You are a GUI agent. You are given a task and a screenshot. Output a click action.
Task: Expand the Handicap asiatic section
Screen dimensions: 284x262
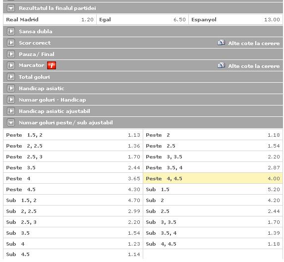click(11, 88)
